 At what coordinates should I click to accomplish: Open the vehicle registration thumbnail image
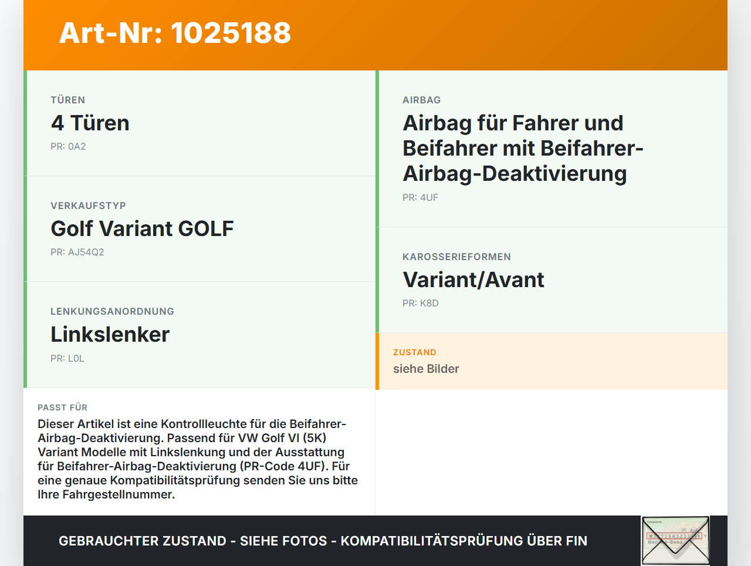(675, 541)
